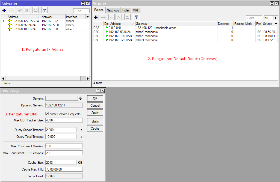The width and height of the screenshot is (280, 182).
Task: Click the Query Server Timeout field
Action: click(61, 130)
